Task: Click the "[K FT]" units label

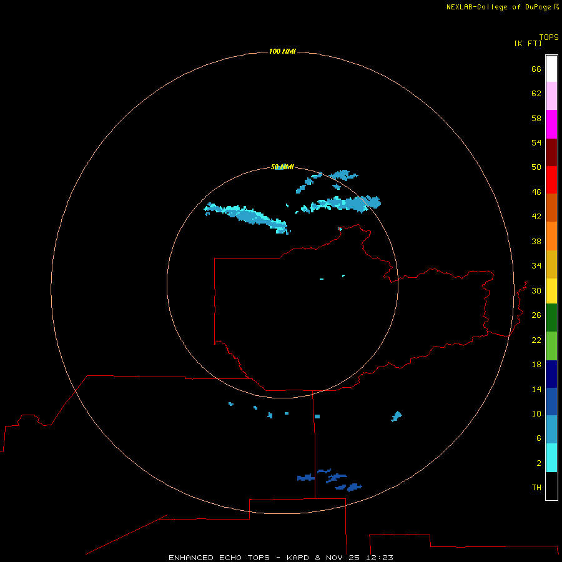Action: [528, 43]
